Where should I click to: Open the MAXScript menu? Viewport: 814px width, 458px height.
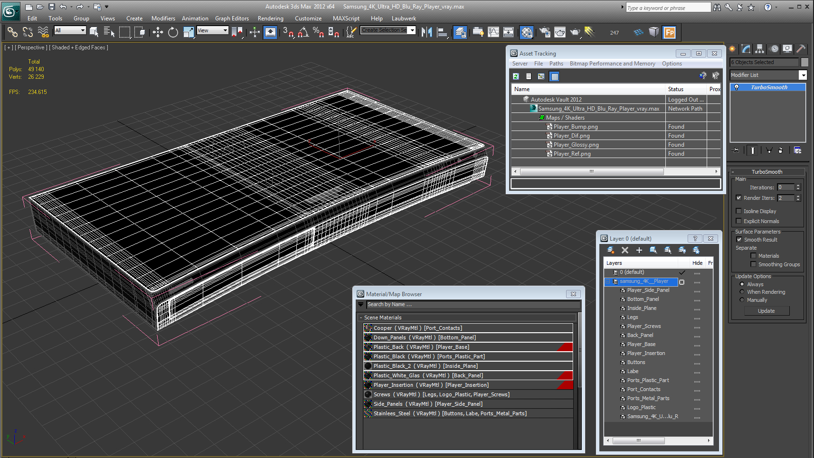click(346, 19)
